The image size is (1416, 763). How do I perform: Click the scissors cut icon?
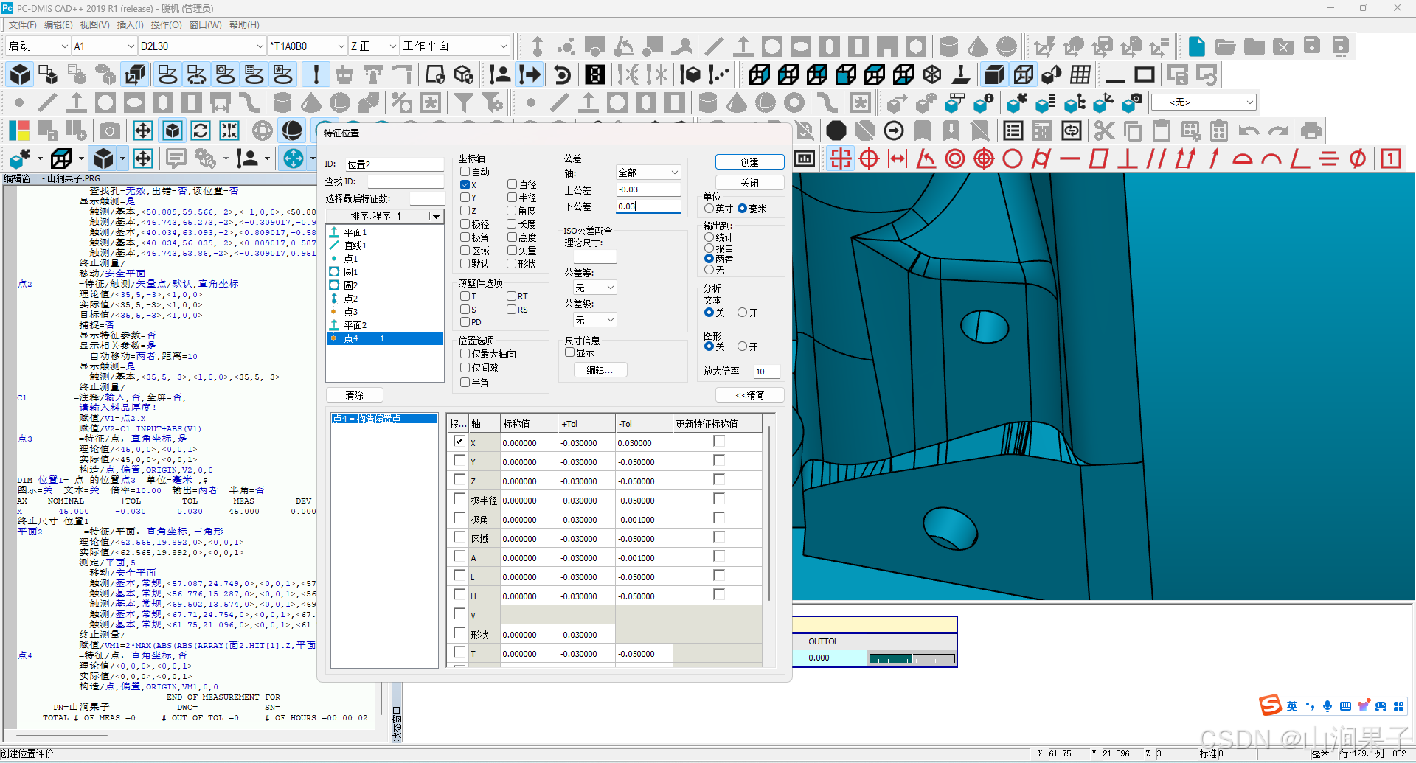coord(1104,131)
